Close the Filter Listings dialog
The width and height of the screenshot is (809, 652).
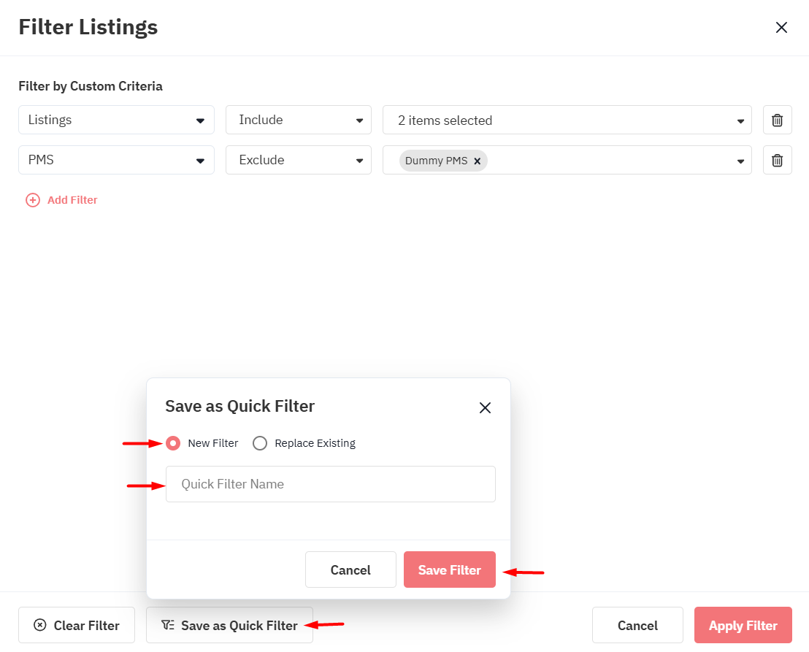pos(781,28)
